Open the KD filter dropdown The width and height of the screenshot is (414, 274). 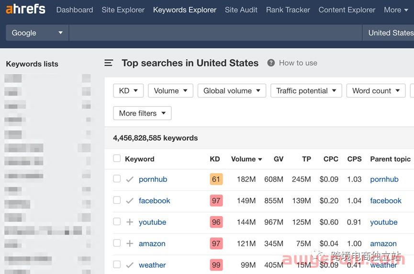tap(128, 91)
